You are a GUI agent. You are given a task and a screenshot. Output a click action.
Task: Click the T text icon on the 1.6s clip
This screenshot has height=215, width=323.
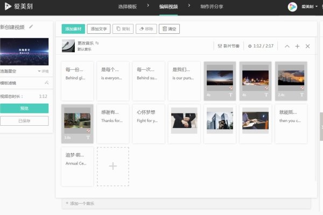click(x=88, y=138)
